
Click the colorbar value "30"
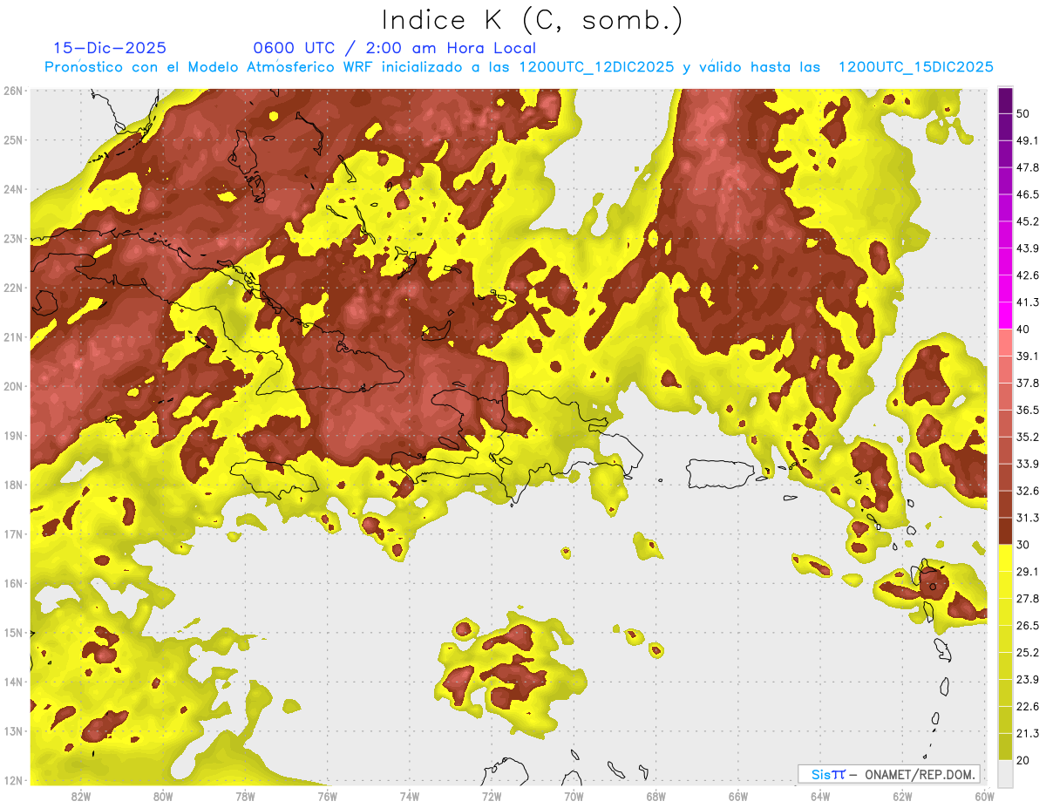pos(1025,545)
